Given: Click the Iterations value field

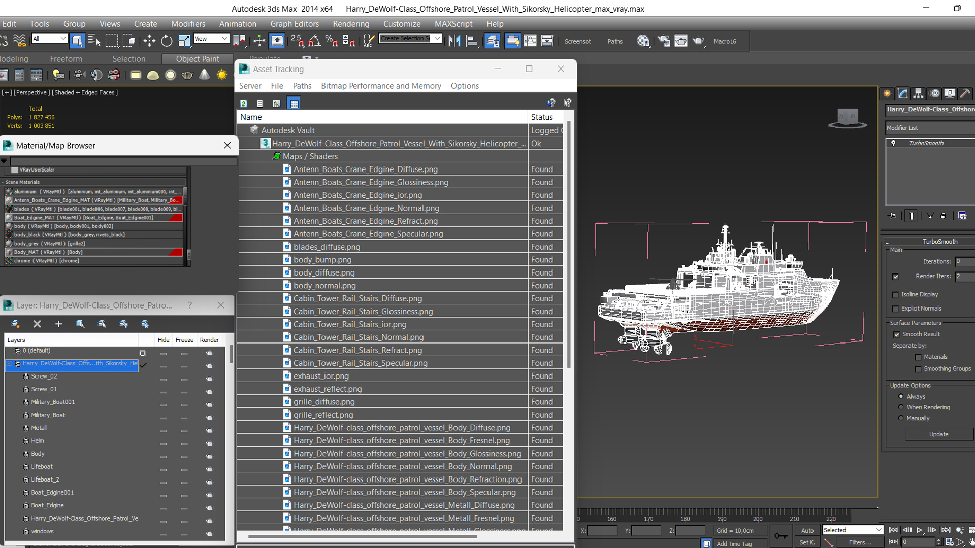Looking at the screenshot, I should [x=965, y=261].
